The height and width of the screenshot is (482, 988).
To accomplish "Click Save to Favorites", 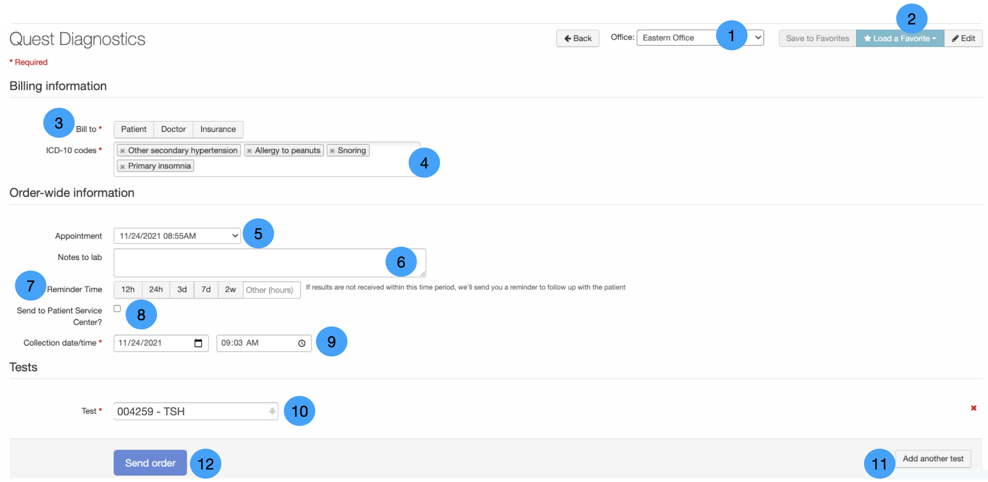I will pyautogui.click(x=817, y=38).
